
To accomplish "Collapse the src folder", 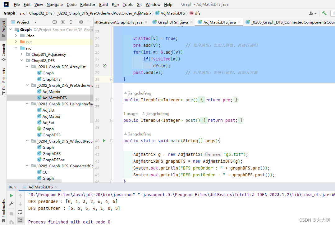I will coord(16,48).
